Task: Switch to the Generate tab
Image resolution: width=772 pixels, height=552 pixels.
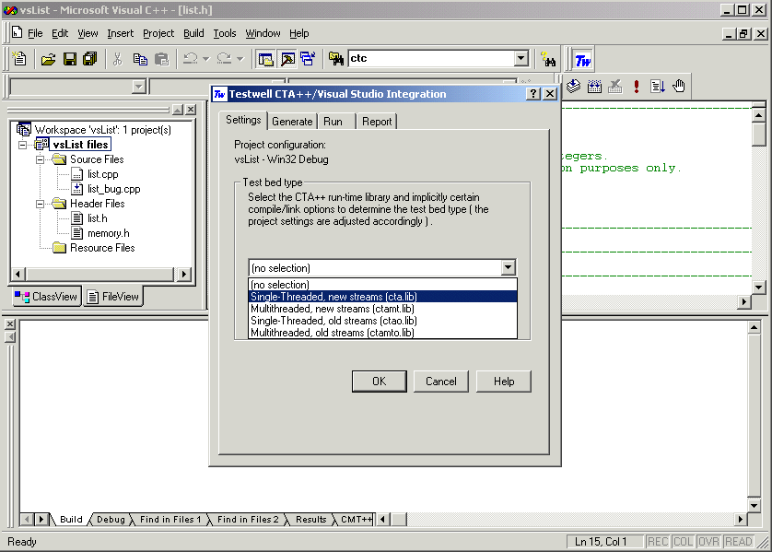Action: 292,122
